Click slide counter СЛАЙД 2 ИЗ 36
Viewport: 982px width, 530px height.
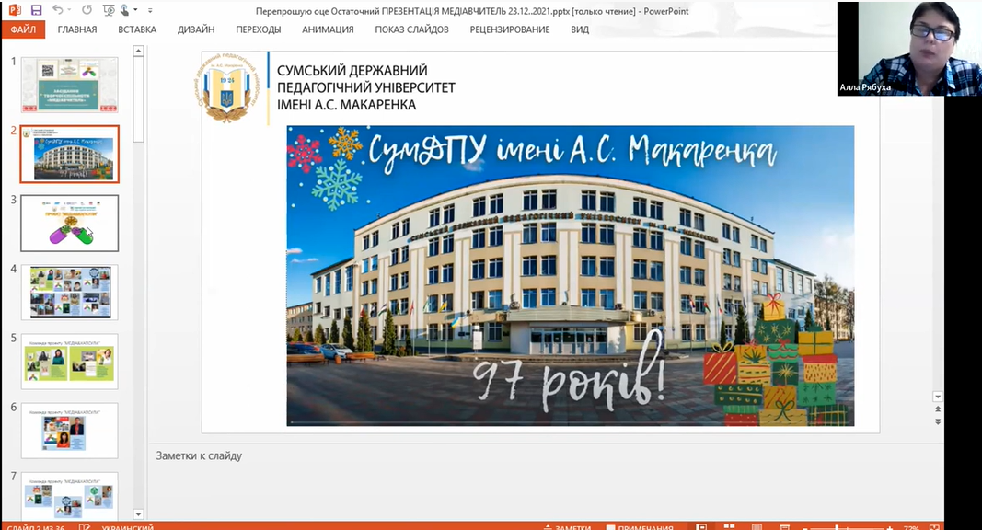pyautogui.click(x=37, y=527)
